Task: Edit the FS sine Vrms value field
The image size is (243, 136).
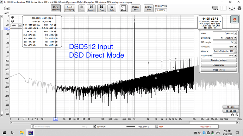Action: tap(161, 10)
